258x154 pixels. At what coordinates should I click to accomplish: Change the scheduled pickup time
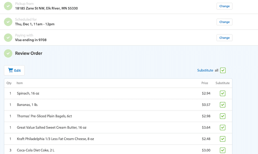click(x=224, y=22)
